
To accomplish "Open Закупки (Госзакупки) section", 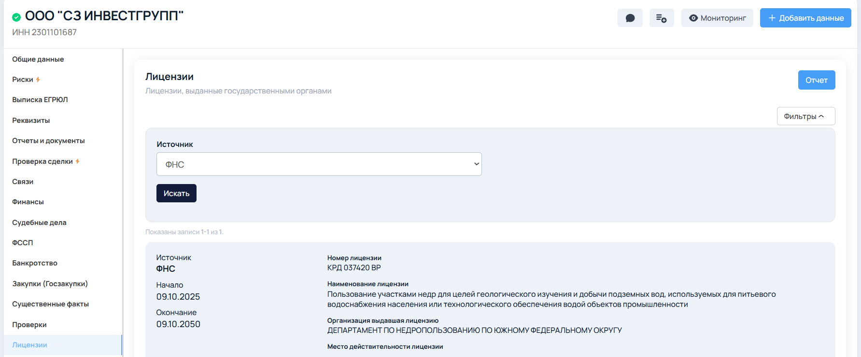I will [x=50, y=284].
